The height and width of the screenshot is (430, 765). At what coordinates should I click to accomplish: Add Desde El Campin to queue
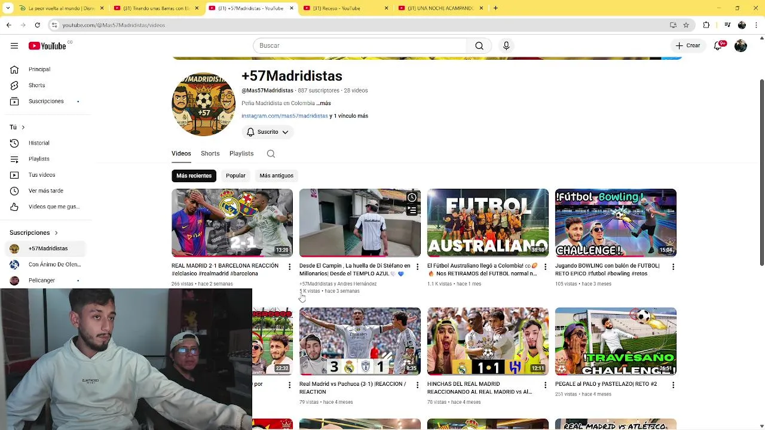coord(412,210)
